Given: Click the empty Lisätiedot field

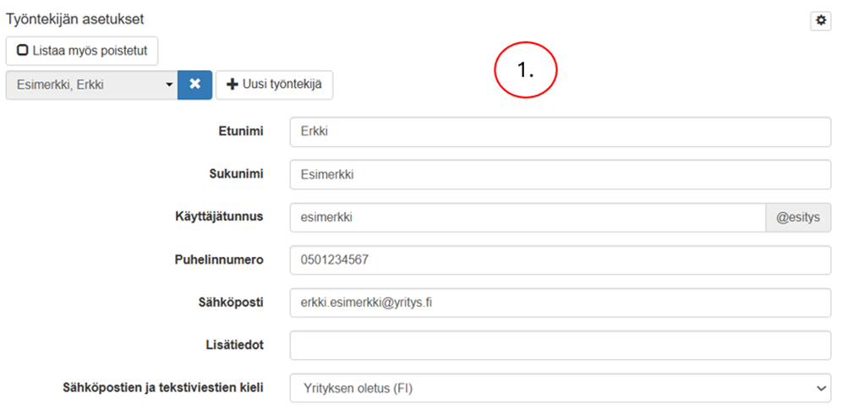Looking at the screenshot, I should [560, 345].
